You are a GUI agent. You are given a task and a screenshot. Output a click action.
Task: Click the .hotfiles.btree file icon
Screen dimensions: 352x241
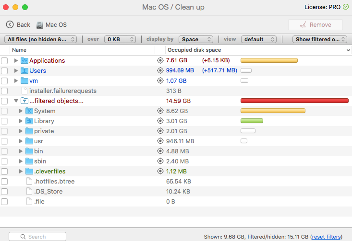tap(29, 181)
